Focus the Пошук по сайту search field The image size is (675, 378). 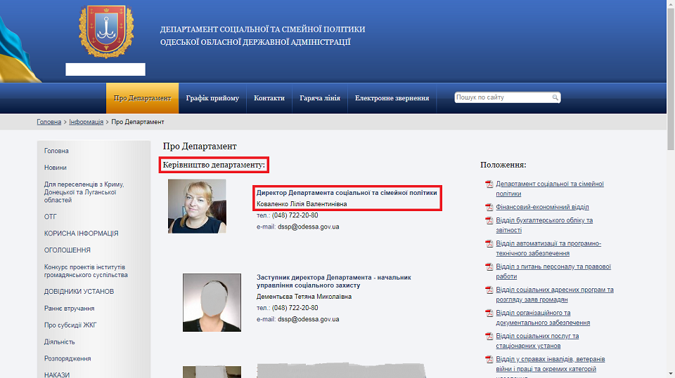(502, 98)
